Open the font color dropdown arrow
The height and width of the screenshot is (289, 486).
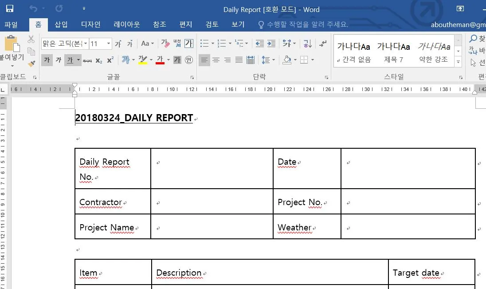(169, 59)
